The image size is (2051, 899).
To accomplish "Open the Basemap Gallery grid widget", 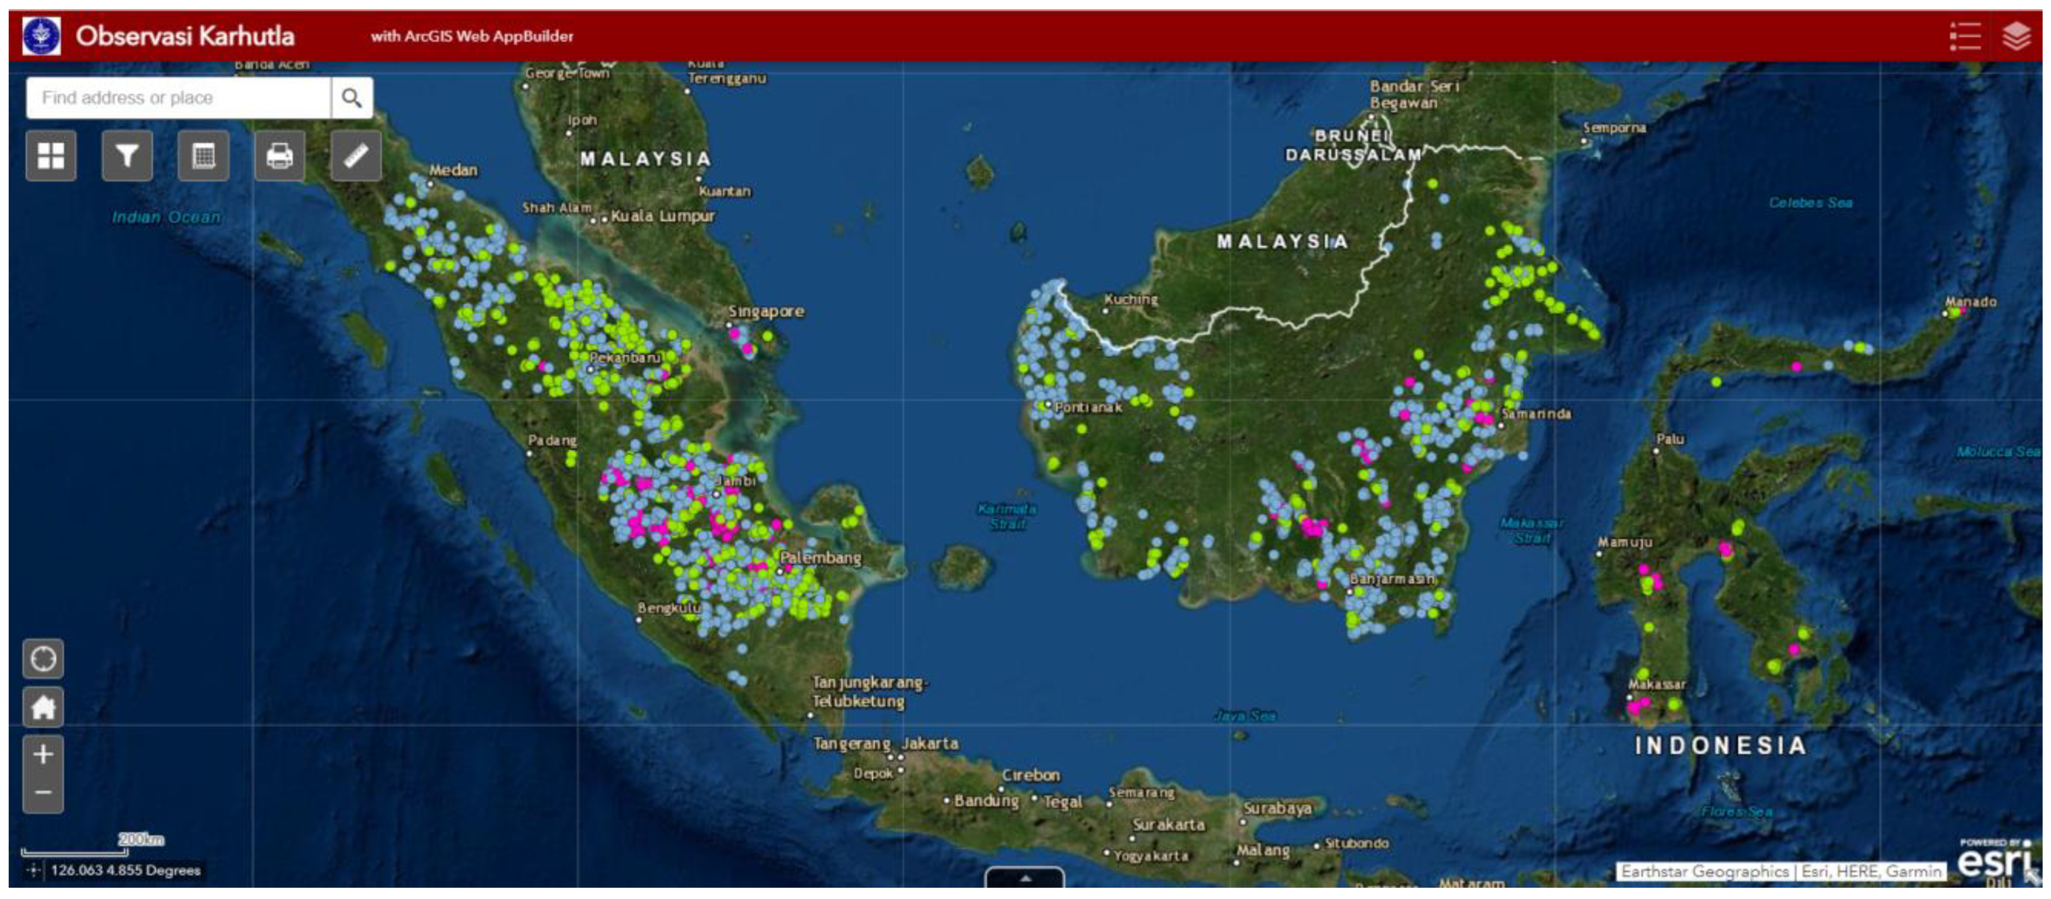I will (51, 156).
